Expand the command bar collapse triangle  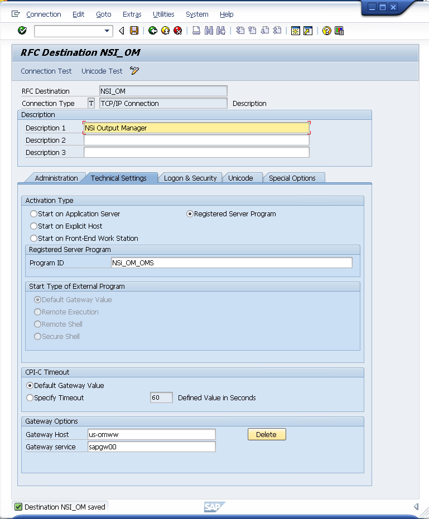pyautogui.click(x=122, y=31)
